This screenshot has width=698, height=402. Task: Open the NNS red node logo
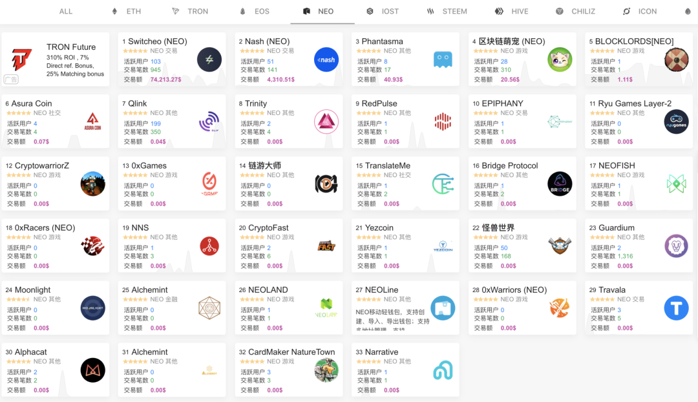(x=209, y=246)
